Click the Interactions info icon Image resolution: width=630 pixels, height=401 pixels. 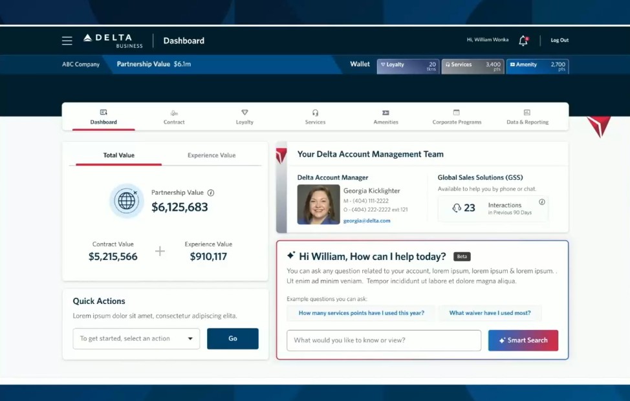(x=541, y=202)
